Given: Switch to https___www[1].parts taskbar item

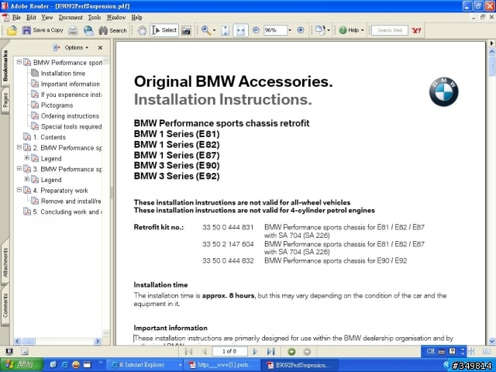Looking at the screenshot, I should pos(223,365).
